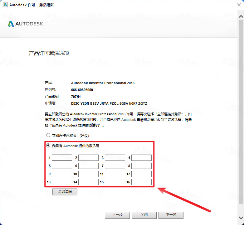Click activation code field 1

[62, 158]
